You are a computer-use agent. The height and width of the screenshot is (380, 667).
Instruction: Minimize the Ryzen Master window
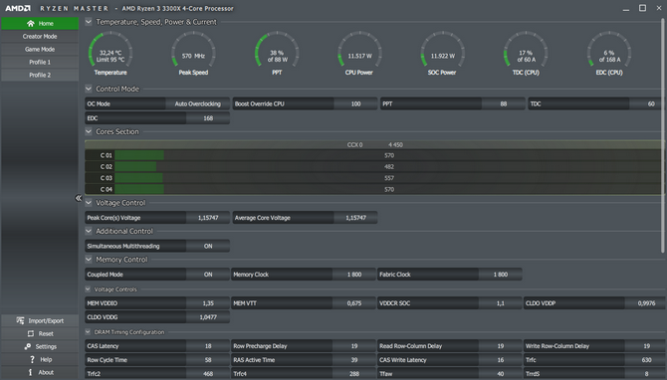626,9
